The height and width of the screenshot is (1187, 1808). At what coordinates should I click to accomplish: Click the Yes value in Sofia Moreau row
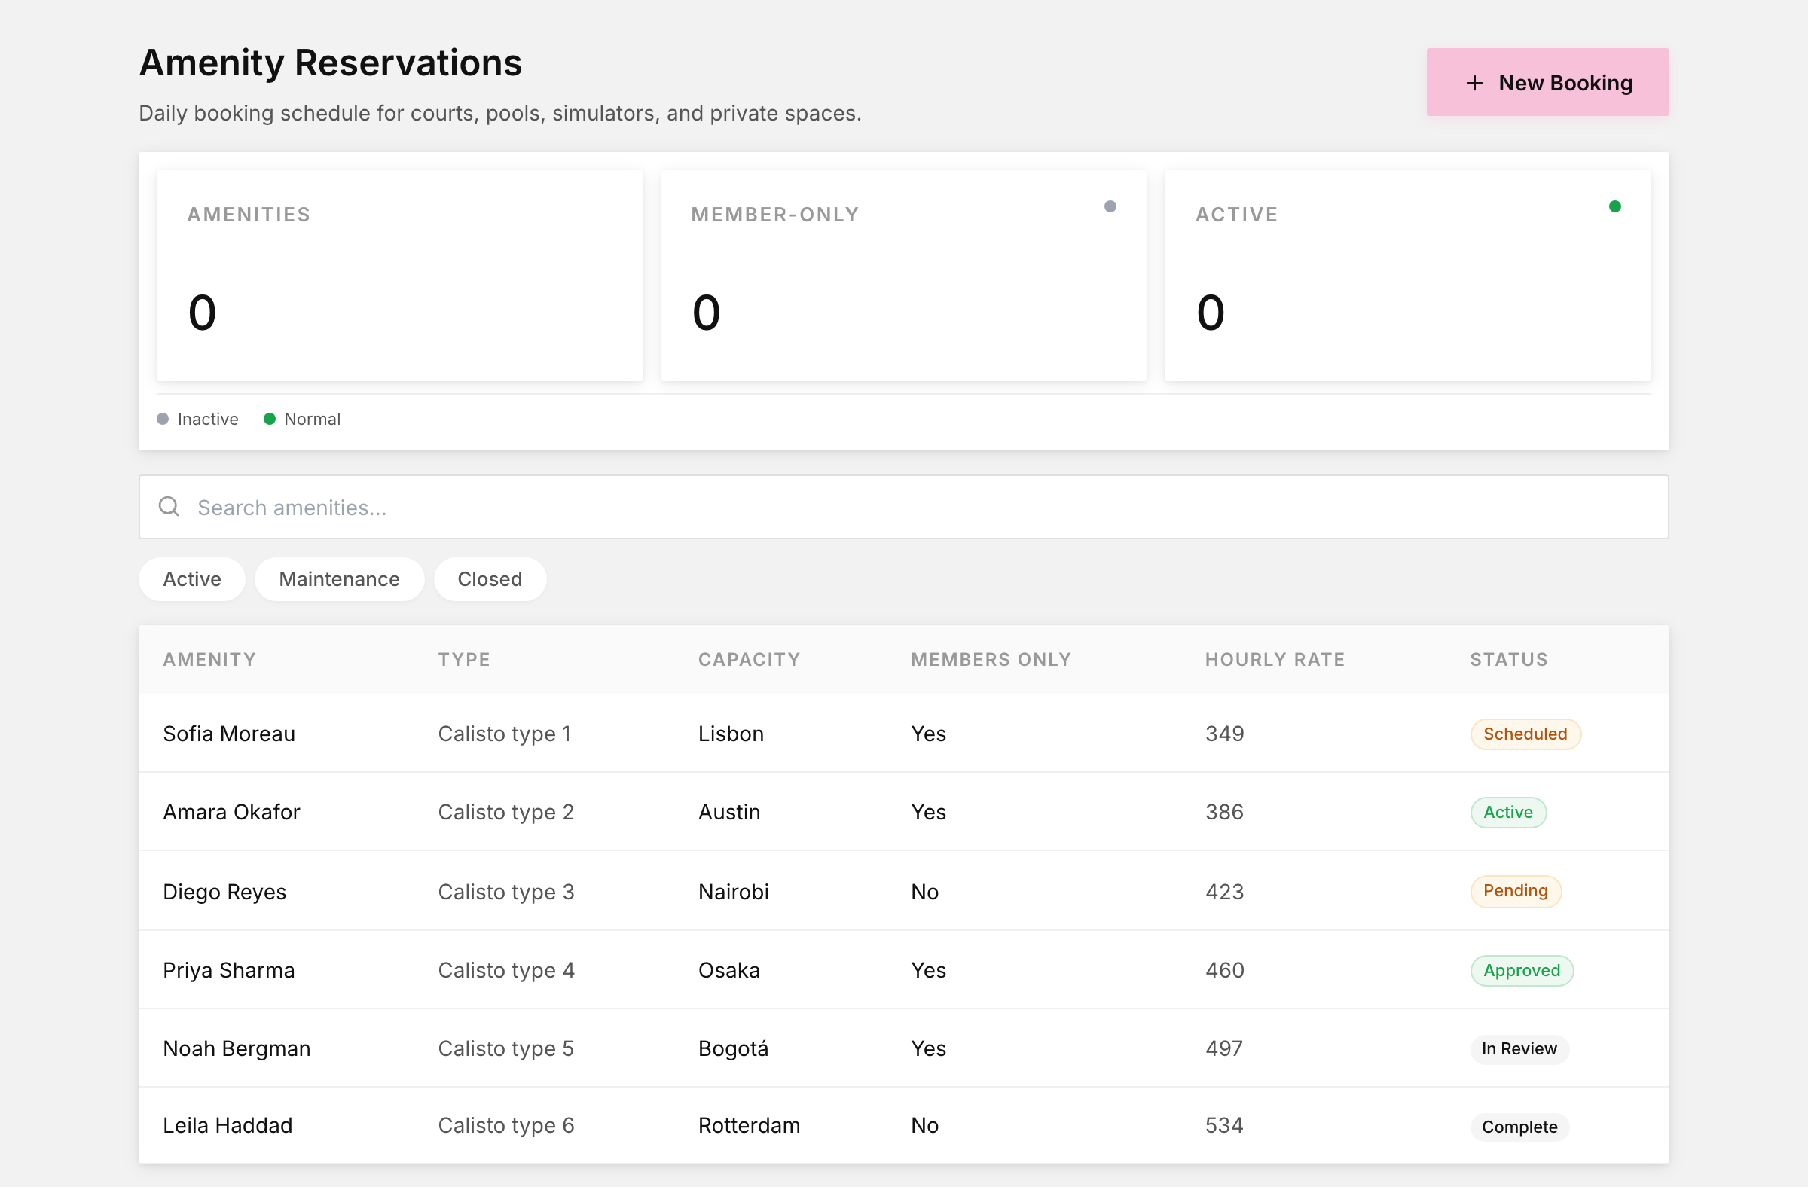click(928, 734)
